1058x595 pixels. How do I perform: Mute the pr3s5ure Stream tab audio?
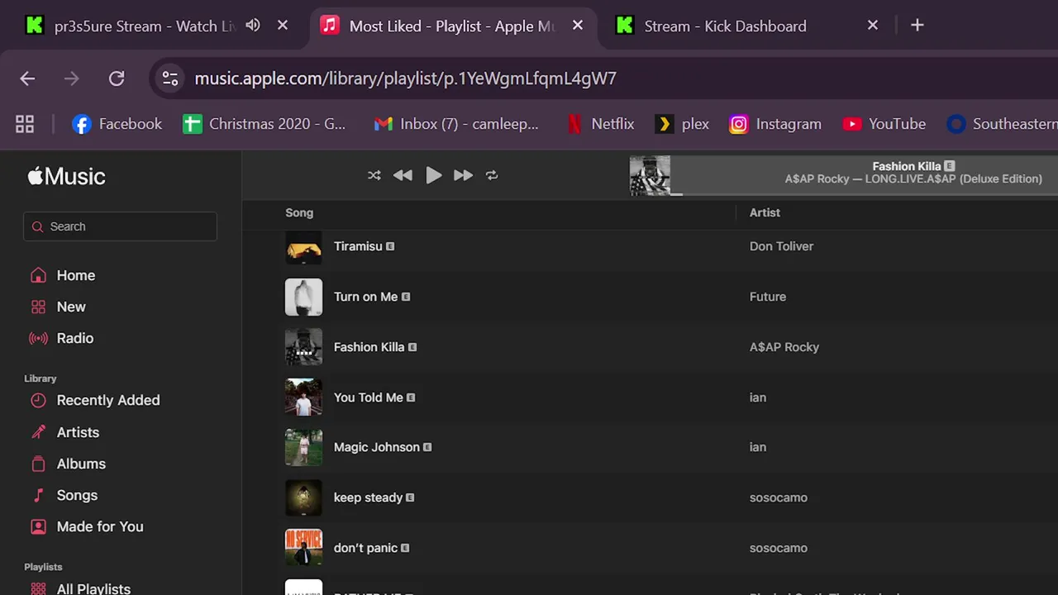(253, 26)
